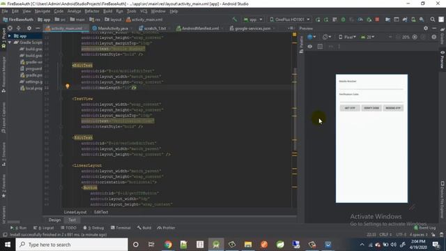
Task: Expand the app node in project tree
Action: 9,36
